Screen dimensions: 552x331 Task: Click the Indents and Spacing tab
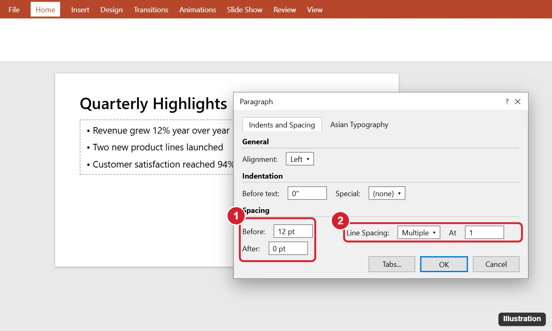pos(282,125)
